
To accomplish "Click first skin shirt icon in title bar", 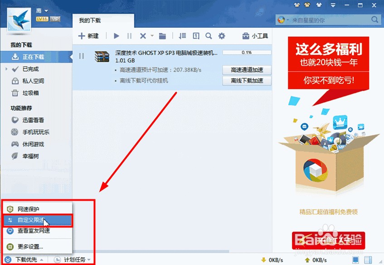I will pos(297,5).
